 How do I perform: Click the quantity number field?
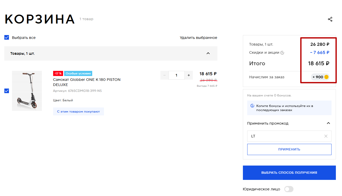click(176, 75)
